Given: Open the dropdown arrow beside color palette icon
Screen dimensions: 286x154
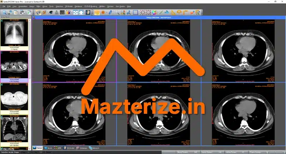Looking at the screenshot, I should 72,12.
